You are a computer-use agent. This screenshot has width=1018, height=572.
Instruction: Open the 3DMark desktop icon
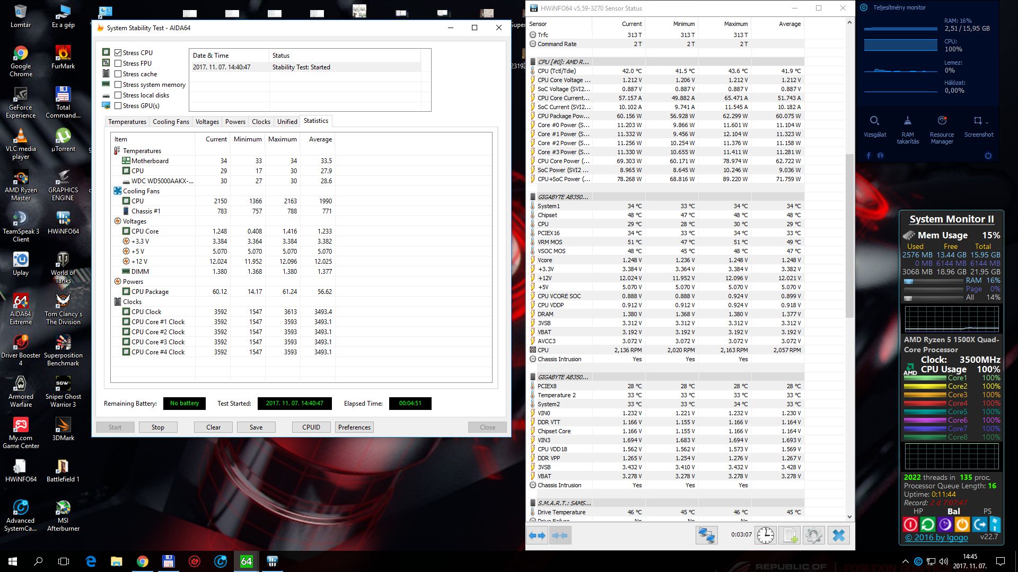pyautogui.click(x=63, y=429)
